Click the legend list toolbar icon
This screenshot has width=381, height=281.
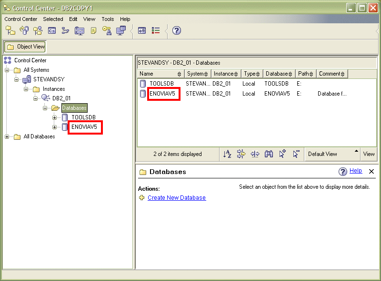(156, 30)
